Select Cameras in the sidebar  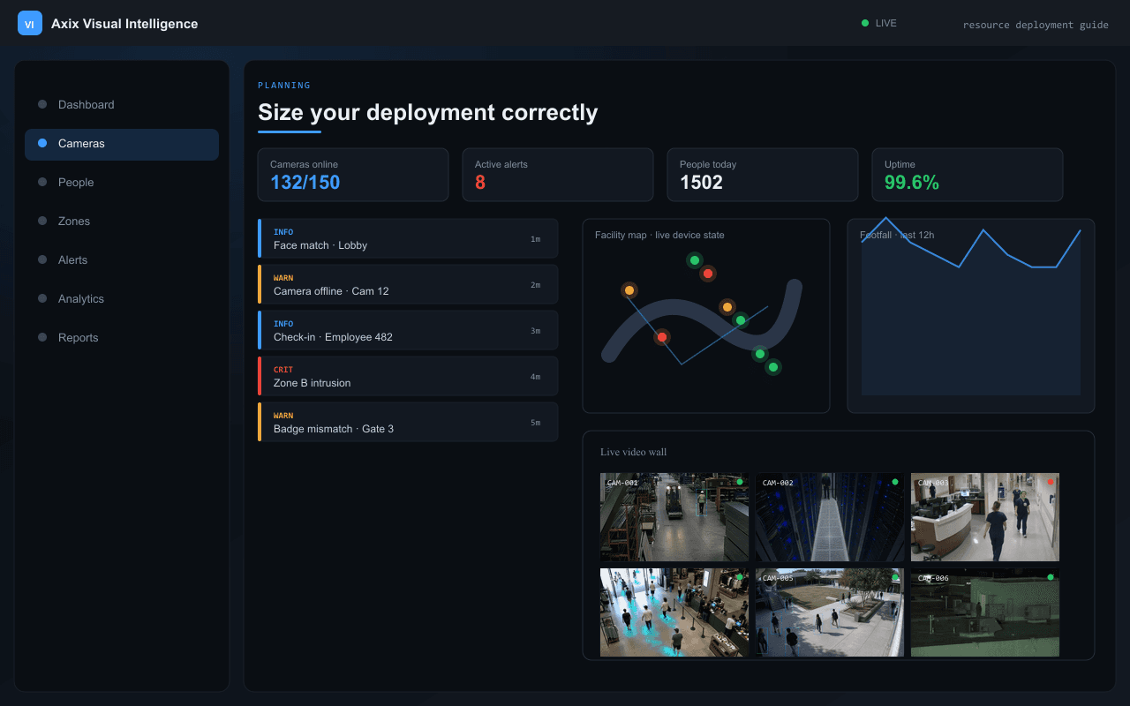pyautogui.click(x=122, y=143)
